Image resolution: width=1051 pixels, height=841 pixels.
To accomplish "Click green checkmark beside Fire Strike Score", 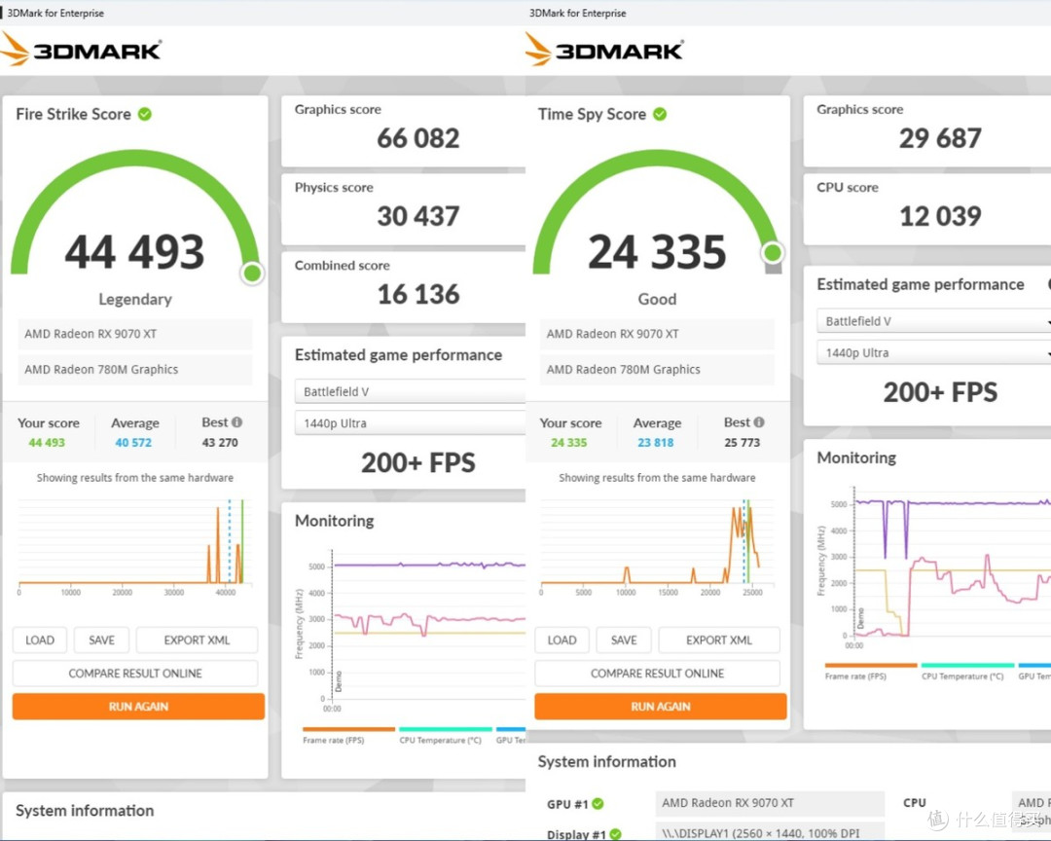I will [x=145, y=114].
